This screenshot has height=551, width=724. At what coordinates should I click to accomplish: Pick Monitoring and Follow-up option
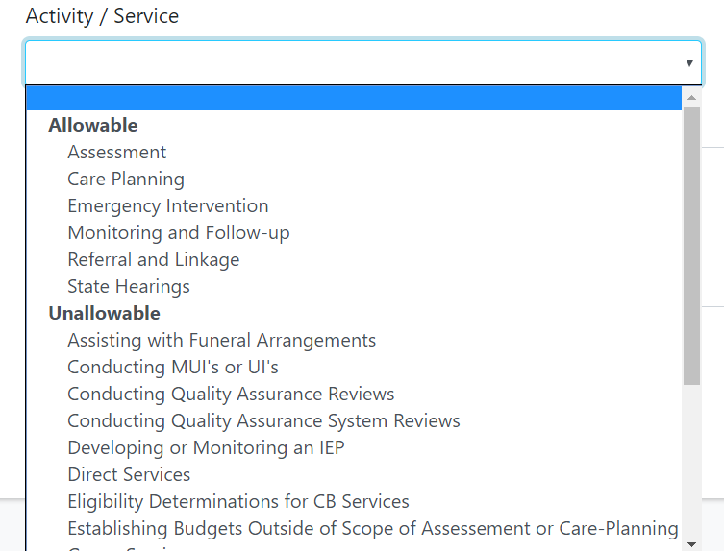[x=179, y=232]
